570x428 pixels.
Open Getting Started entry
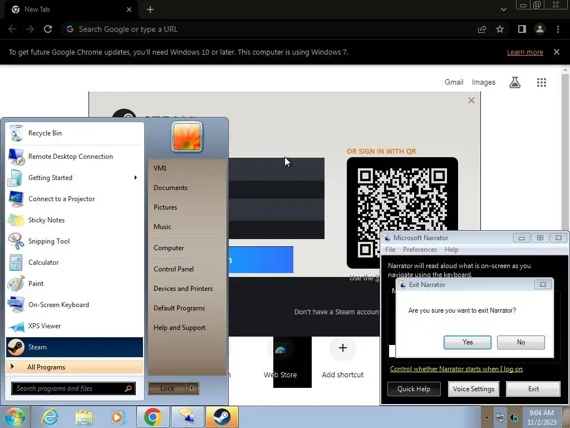(x=75, y=178)
